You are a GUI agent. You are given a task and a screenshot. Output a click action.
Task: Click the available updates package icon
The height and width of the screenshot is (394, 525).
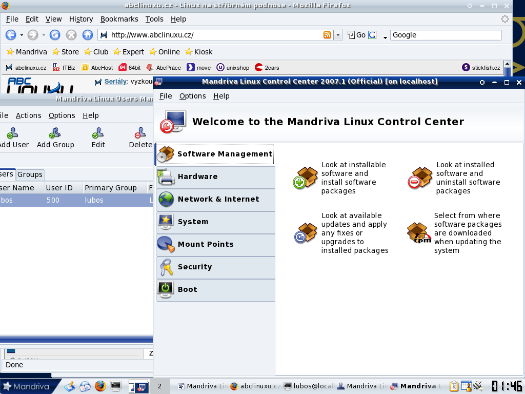tap(306, 233)
